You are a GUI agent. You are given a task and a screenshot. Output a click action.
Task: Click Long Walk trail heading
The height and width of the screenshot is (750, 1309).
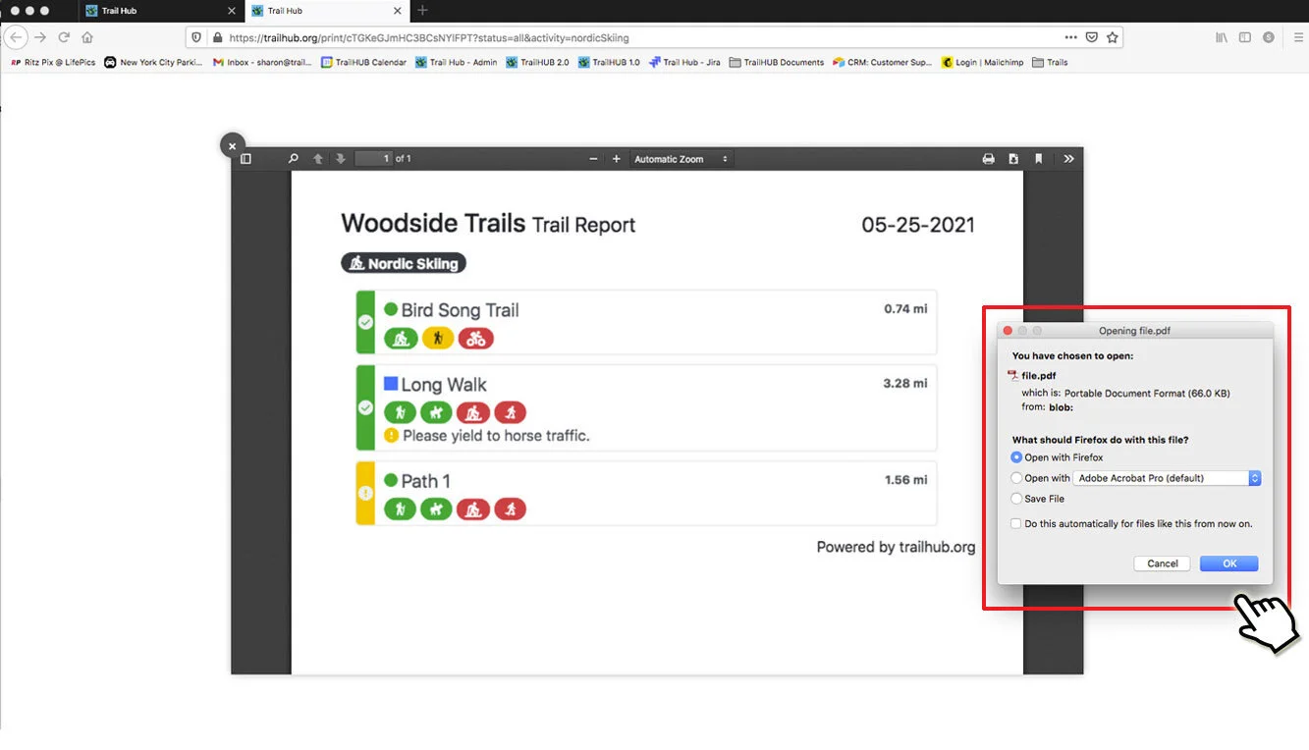(444, 385)
